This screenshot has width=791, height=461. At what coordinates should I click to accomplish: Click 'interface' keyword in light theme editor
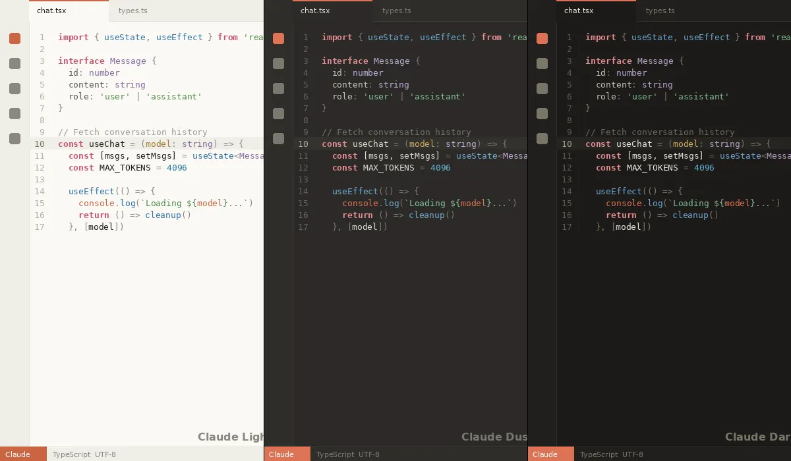[x=81, y=61]
